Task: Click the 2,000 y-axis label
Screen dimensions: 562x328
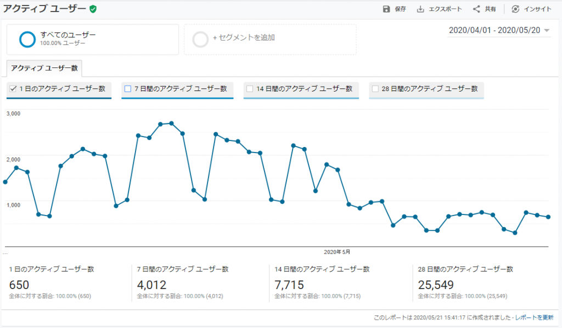Action: click(x=13, y=160)
